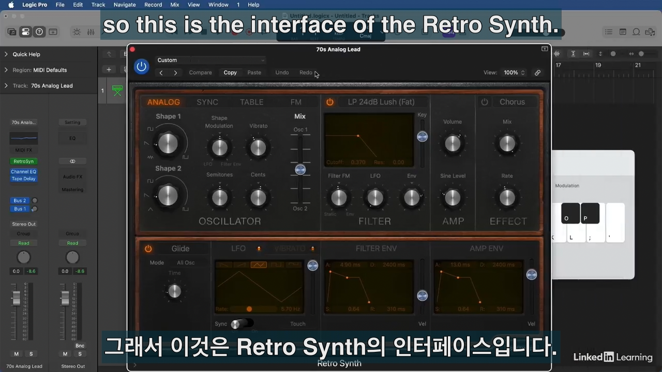Open the Toolbar download-tray icon
662x372 pixels.
pyautogui.click(x=53, y=32)
